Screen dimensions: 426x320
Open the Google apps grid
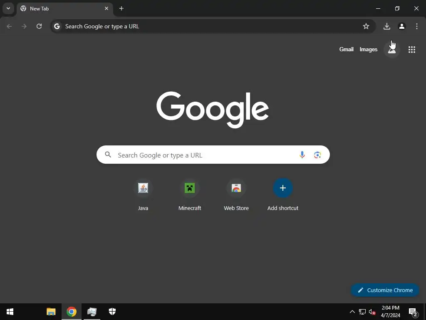(411, 49)
